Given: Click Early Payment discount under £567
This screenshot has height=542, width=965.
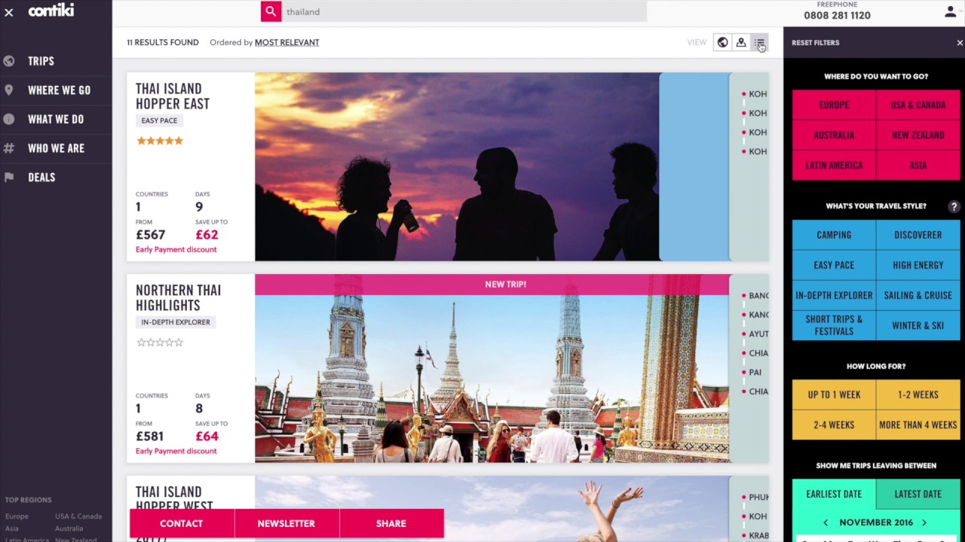Looking at the screenshot, I should [176, 249].
